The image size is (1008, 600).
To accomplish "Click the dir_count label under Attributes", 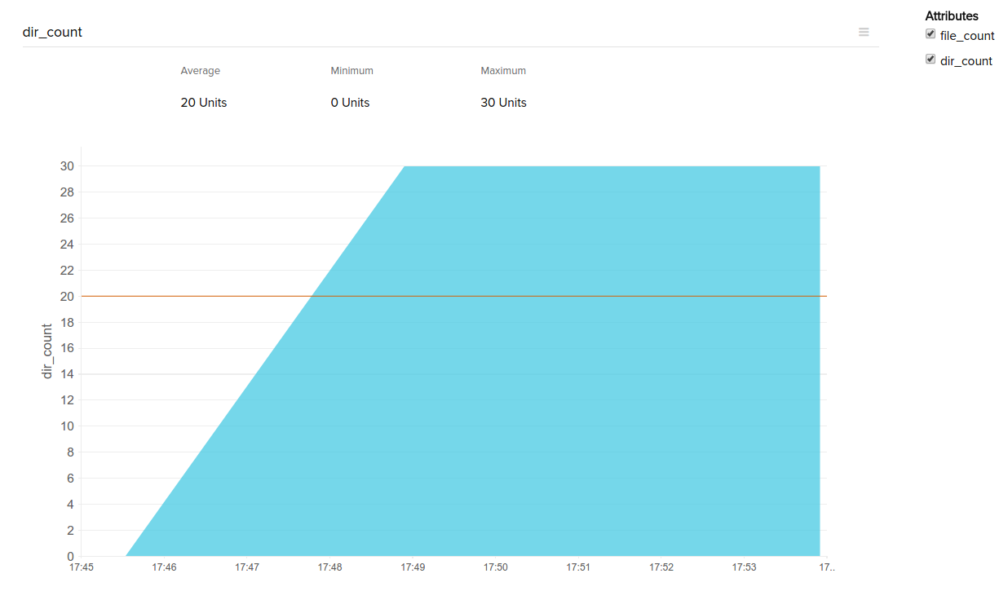I will 966,61.
